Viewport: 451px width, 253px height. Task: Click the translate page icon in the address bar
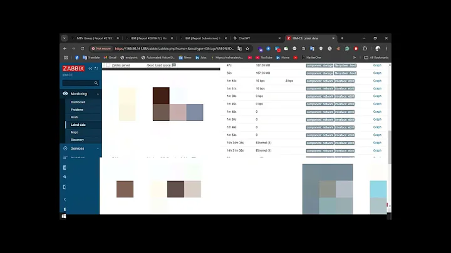(x=239, y=49)
